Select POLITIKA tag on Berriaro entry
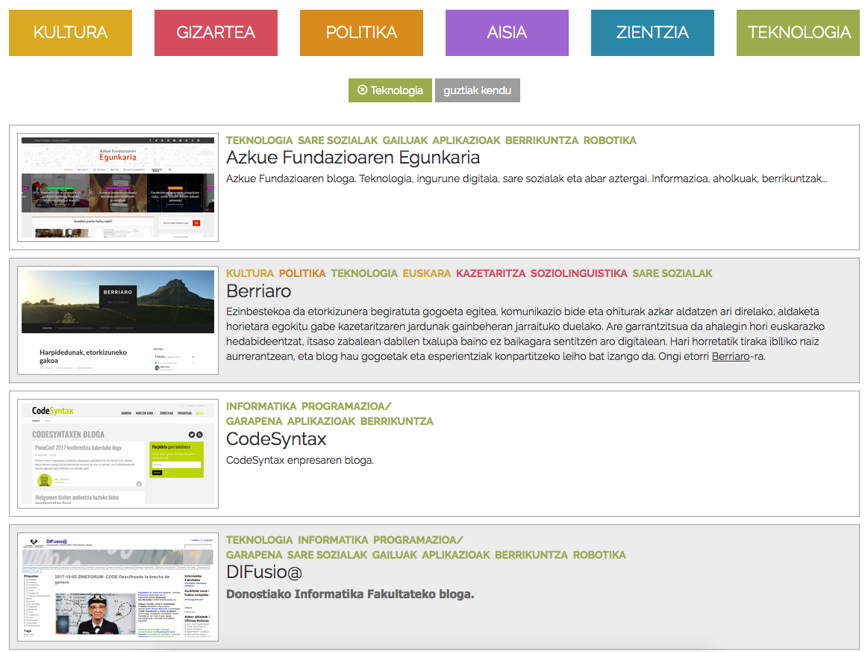 [x=302, y=273]
